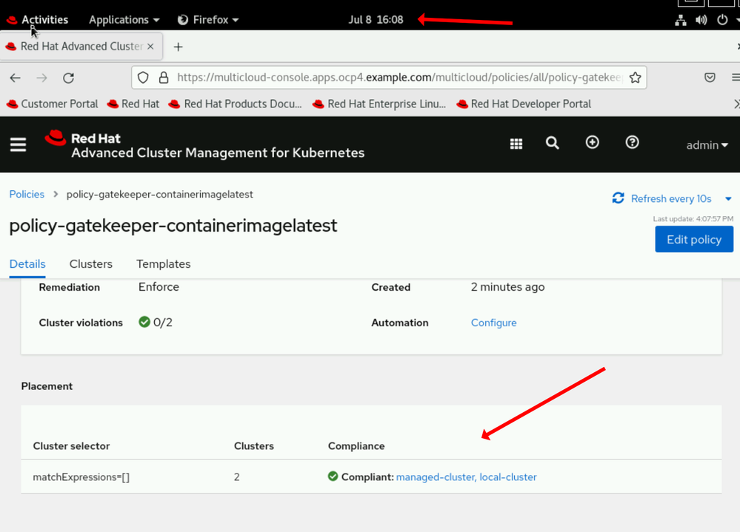The image size is (740, 532).
Task: Open the Configure automation link
Action: [x=493, y=323]
